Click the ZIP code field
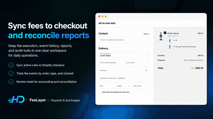This screenshot has width=213, height=119. pos(141,86)
